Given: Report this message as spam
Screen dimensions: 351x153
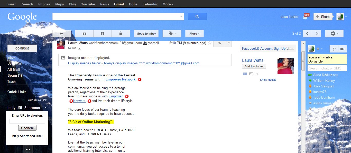Looking at the screenshot, I should click(103, 34).
